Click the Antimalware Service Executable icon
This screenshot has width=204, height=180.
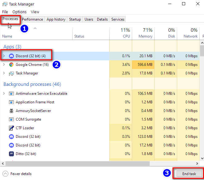[11, 94]
